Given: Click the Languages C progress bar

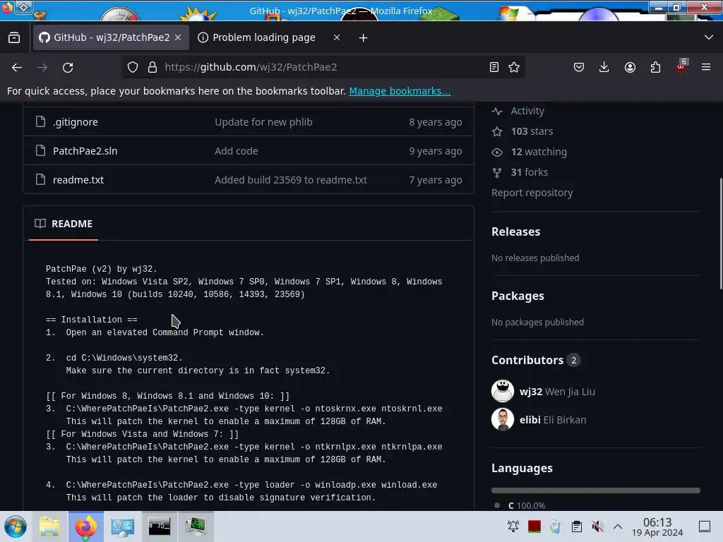Looking at the screenshot, I should [595, 490].
